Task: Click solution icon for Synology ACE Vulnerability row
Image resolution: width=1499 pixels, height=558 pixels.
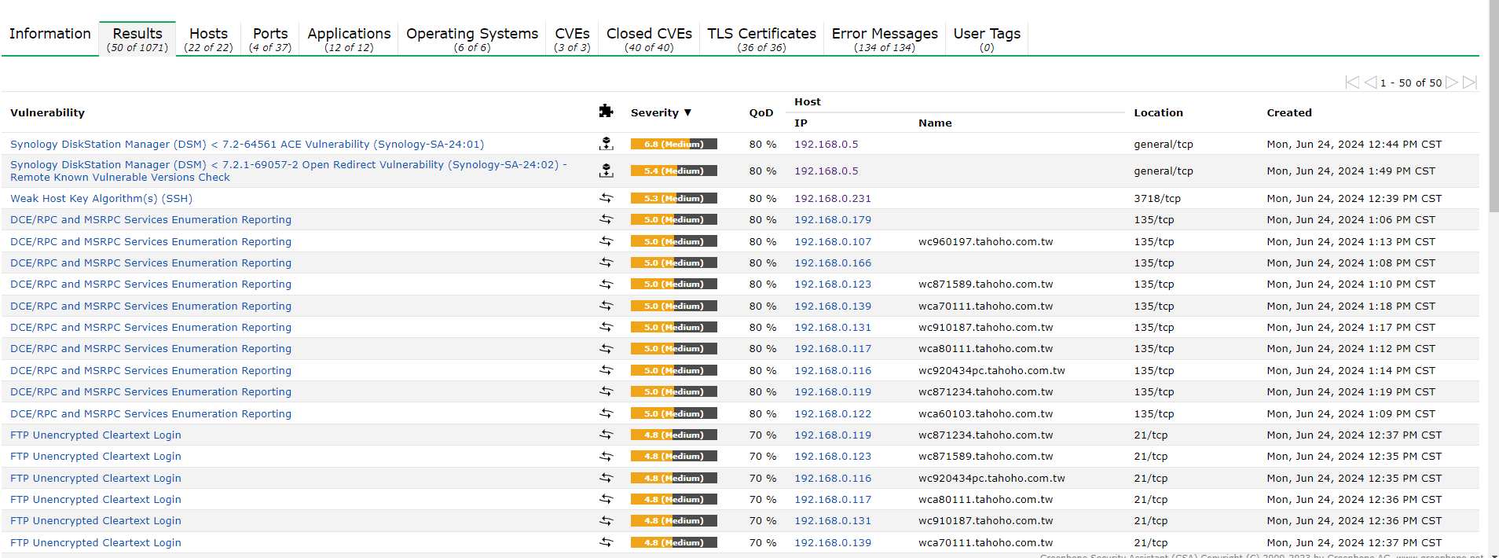Action: click(606, 144)
